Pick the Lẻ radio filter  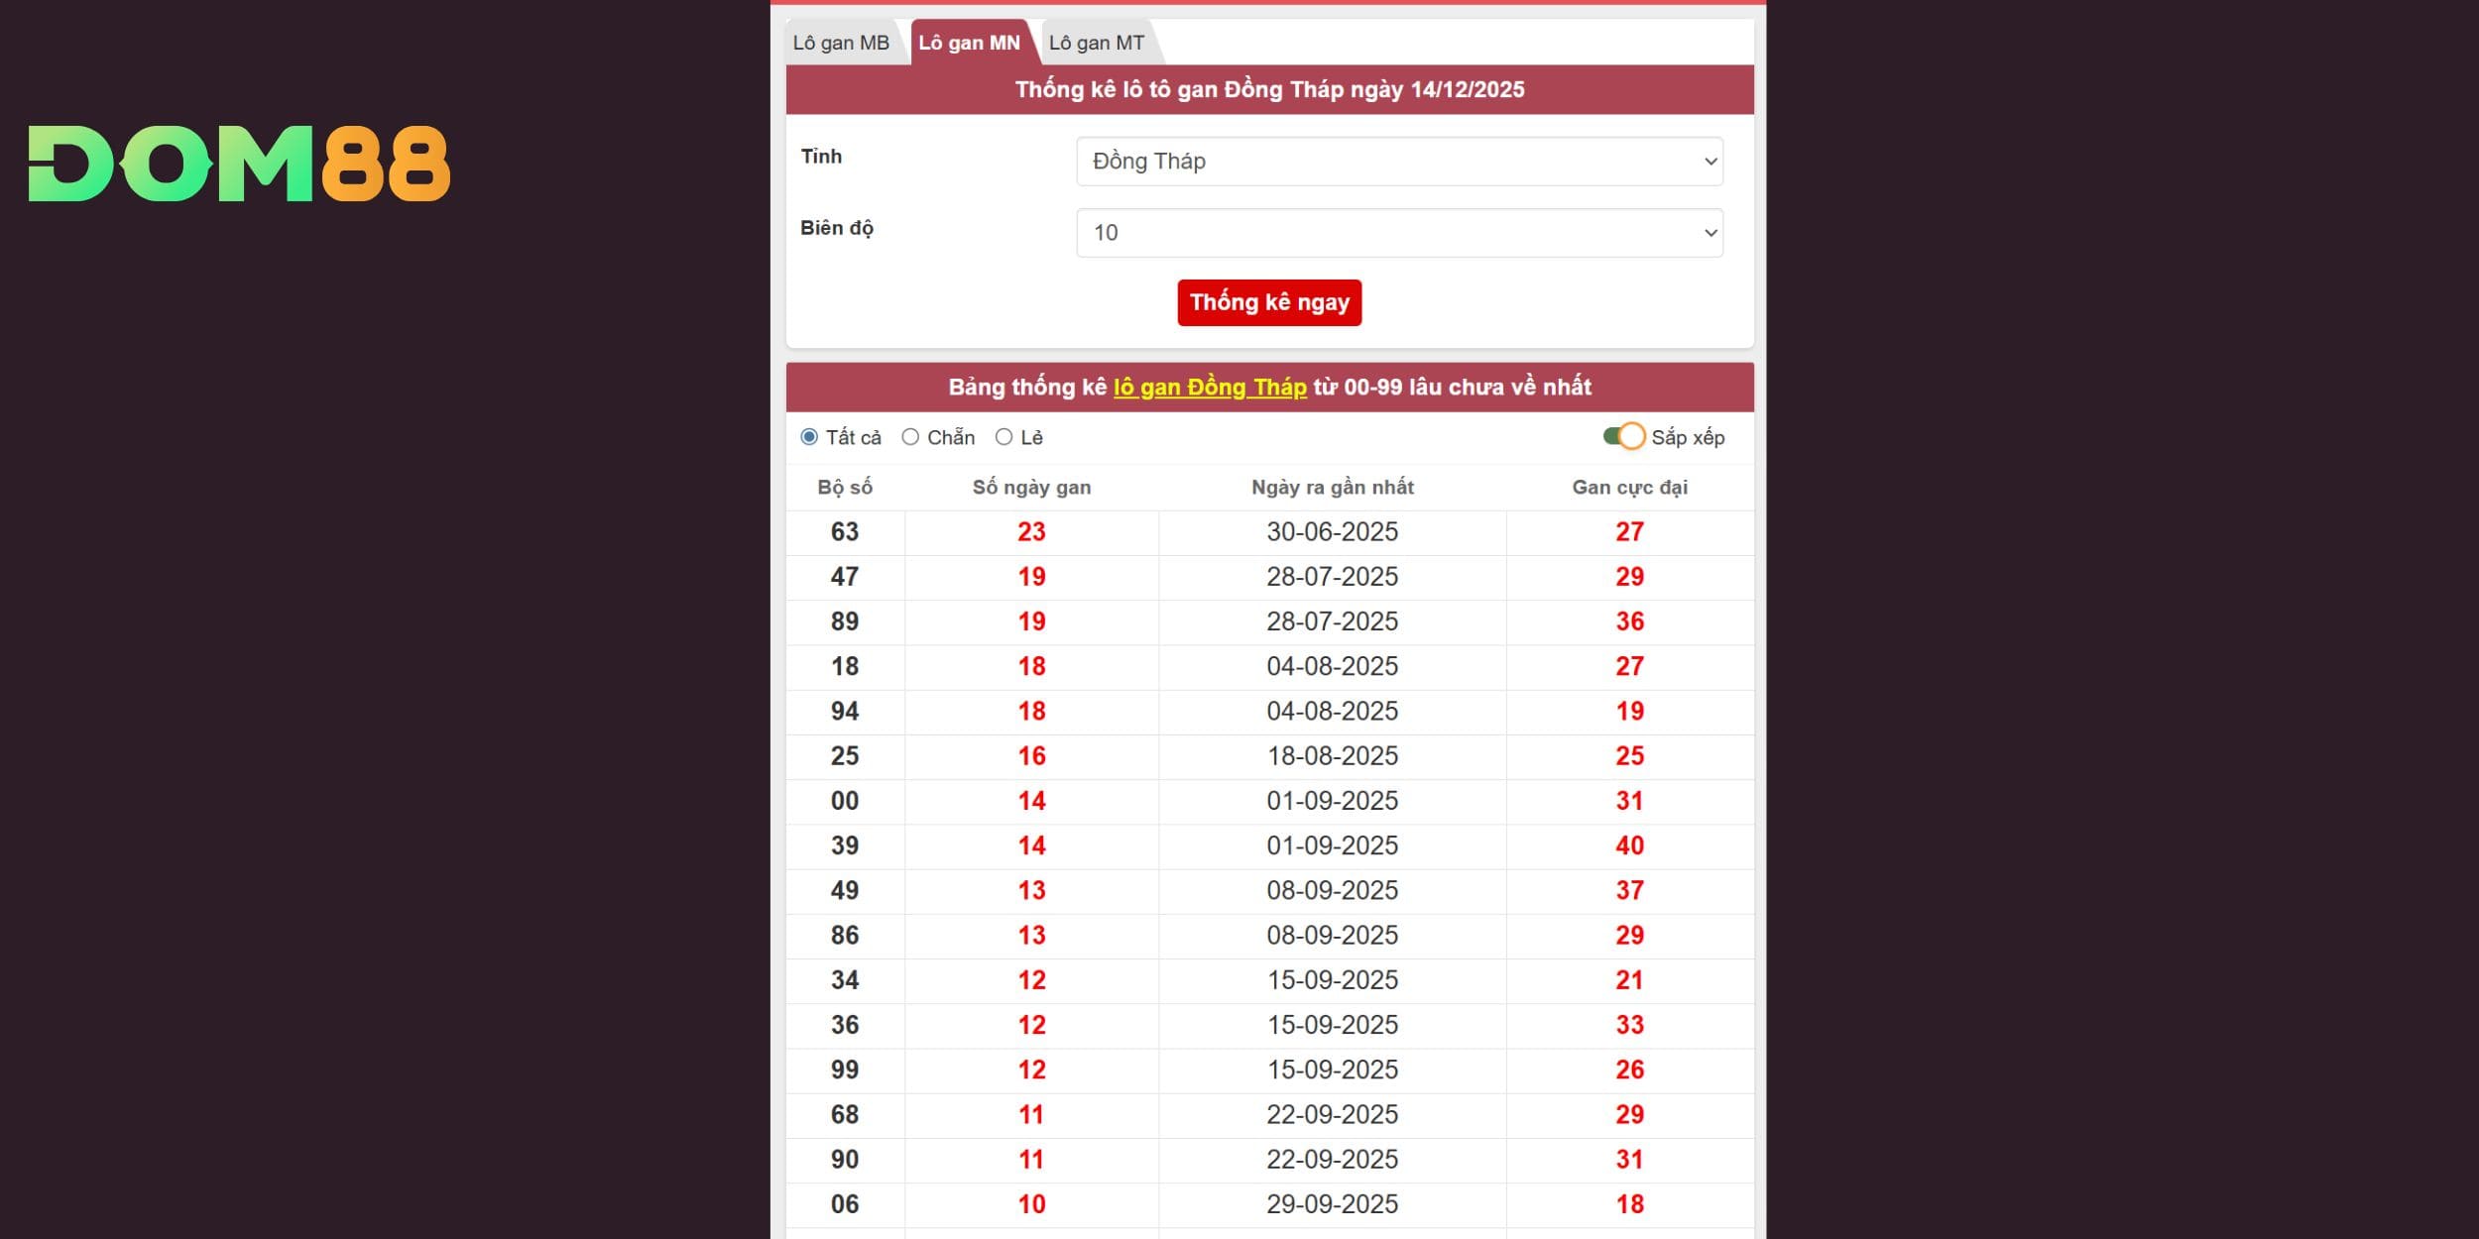pos(1003,437)
